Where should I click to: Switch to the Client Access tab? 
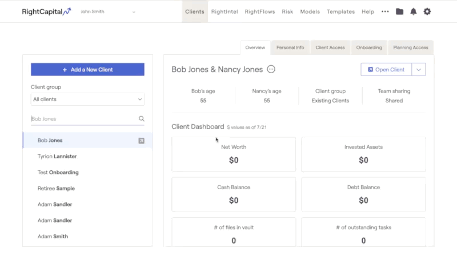click(x=330, y=47)
